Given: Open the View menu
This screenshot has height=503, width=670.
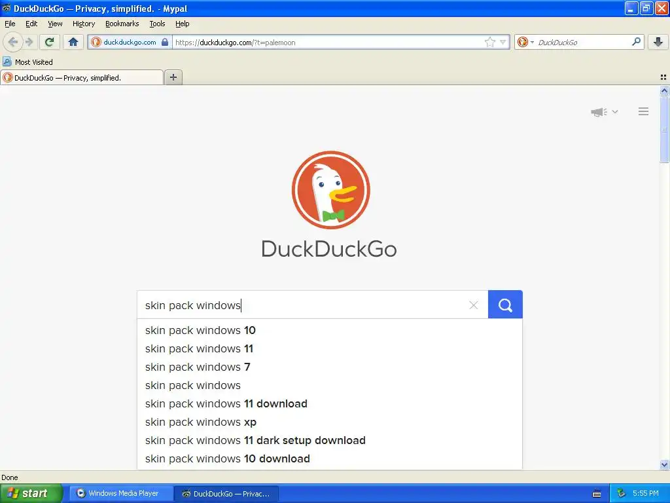Looking at the screenshot, I should coord(55,24).
